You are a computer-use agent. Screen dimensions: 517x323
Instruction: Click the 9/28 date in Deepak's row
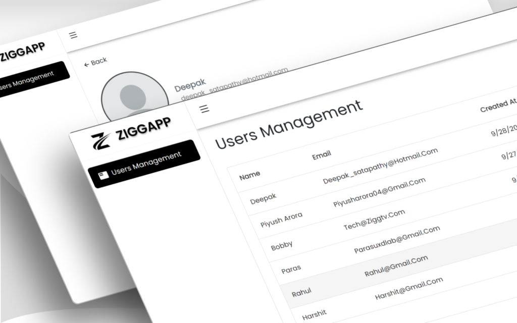pyautogui.click(x=504, y=131)
